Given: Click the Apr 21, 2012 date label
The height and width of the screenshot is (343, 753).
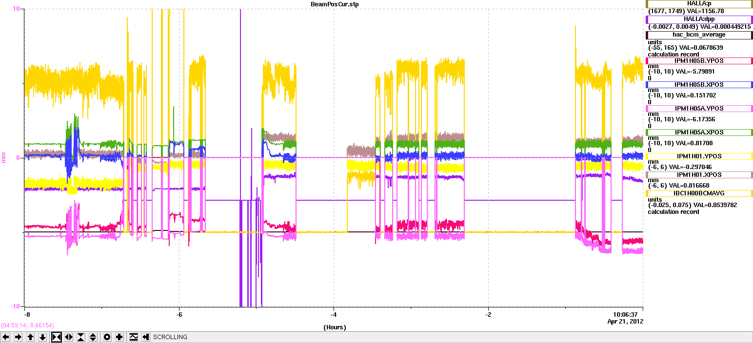Looking at the screenshot, I should click(625, 321).
